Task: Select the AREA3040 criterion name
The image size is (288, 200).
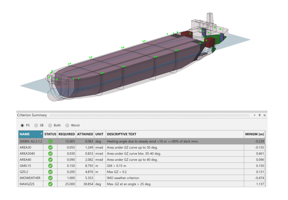Action: point(27,154)
